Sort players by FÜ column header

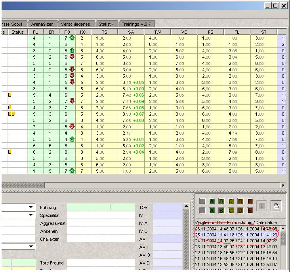[36, 32]
